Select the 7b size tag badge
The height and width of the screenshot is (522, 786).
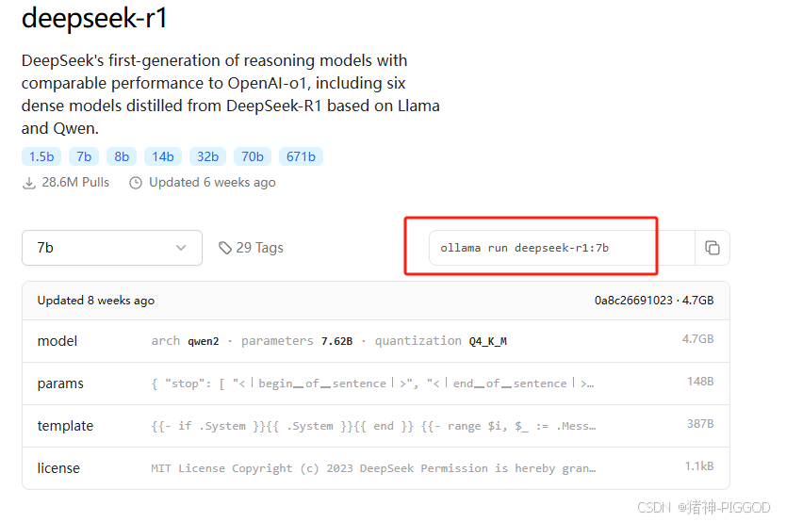point(84,156)
